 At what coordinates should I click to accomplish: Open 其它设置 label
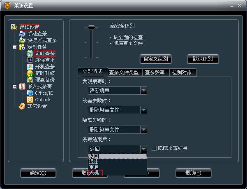[x=37, y=106]
